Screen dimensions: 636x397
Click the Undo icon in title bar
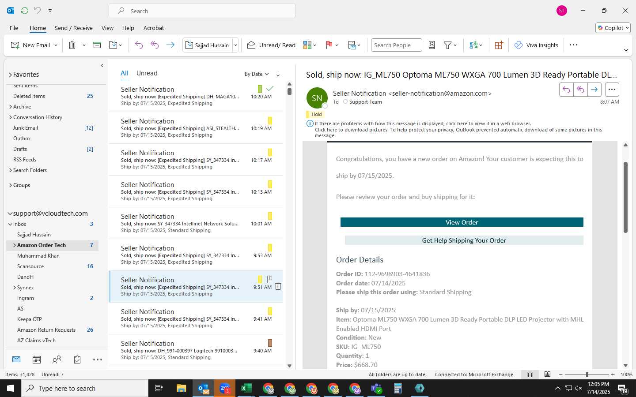point(38,11)
